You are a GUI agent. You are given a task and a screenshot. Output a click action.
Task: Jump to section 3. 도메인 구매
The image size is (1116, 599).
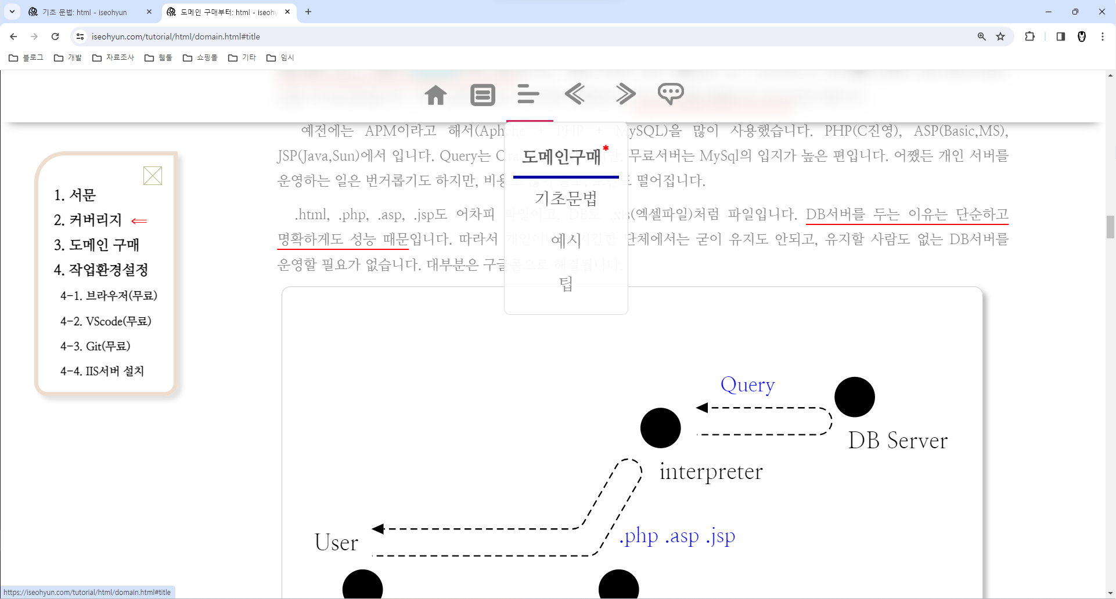96,245
